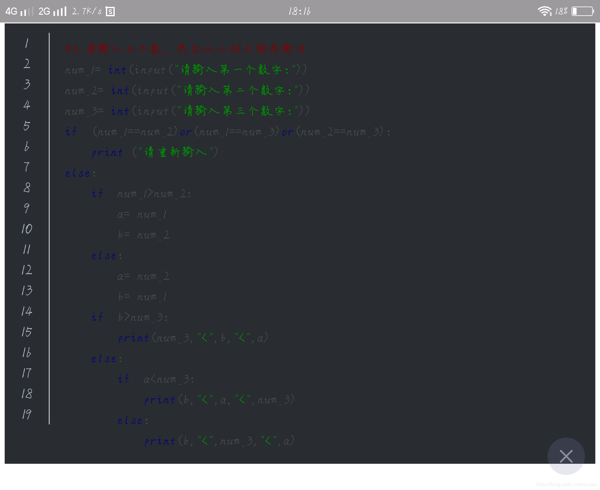Click the else: on line 11
Viewport: 600px width, 490px height.
click(107, 255)
